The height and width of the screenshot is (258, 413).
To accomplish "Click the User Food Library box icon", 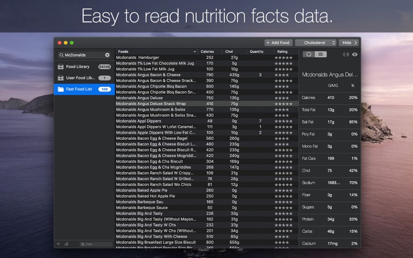I will coord(60,78).
